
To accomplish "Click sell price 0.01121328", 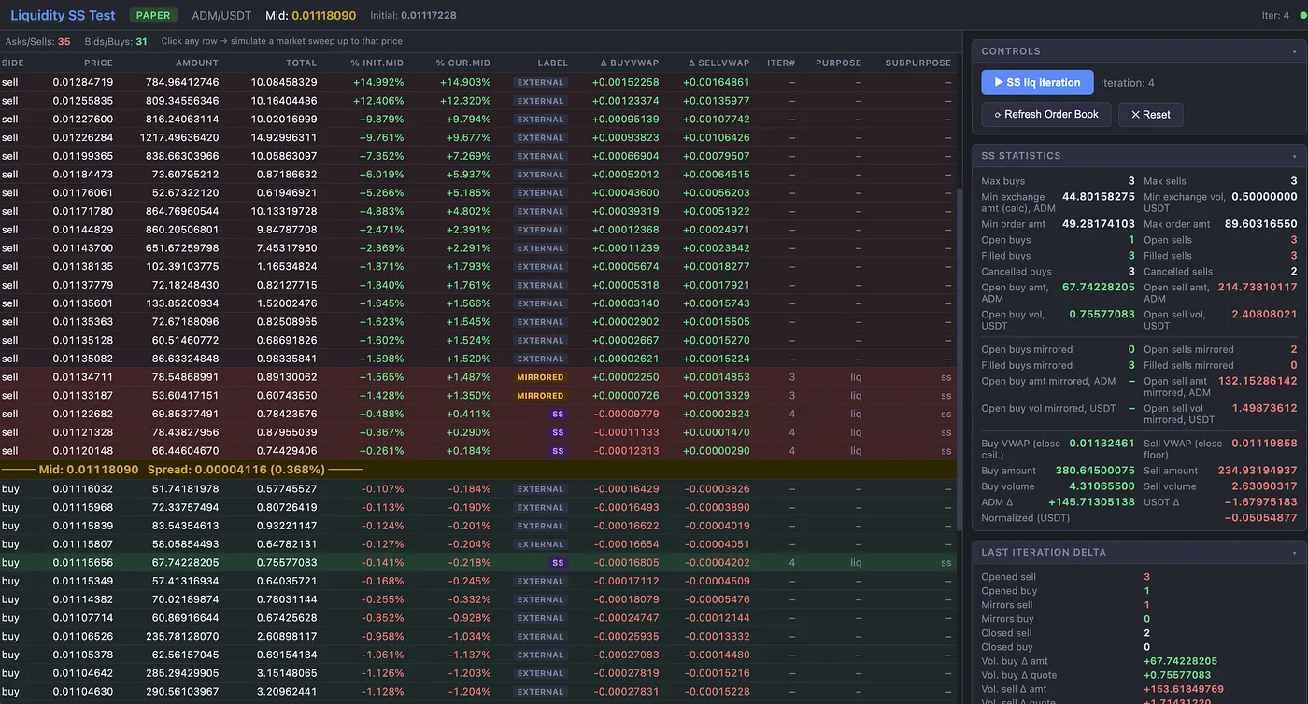I will point(82,432).
